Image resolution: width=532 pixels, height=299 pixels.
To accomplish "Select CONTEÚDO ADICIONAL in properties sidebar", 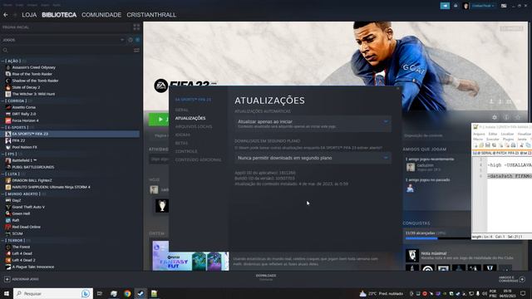I will tap(198, 159).
